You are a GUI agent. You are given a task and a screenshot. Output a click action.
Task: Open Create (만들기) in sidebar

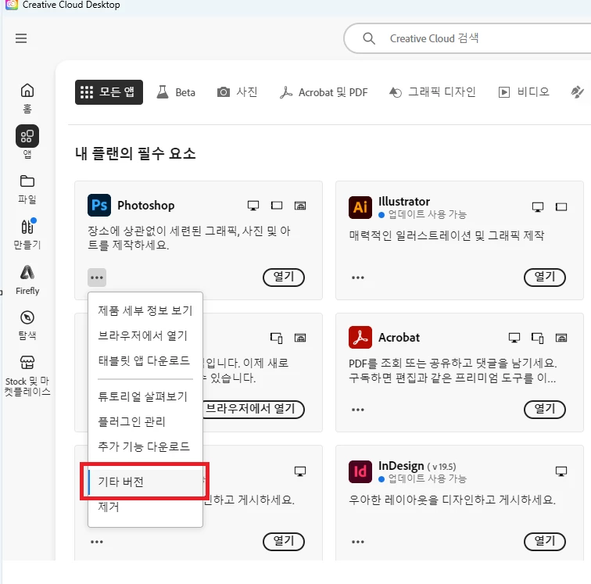(x=27, y=234)
